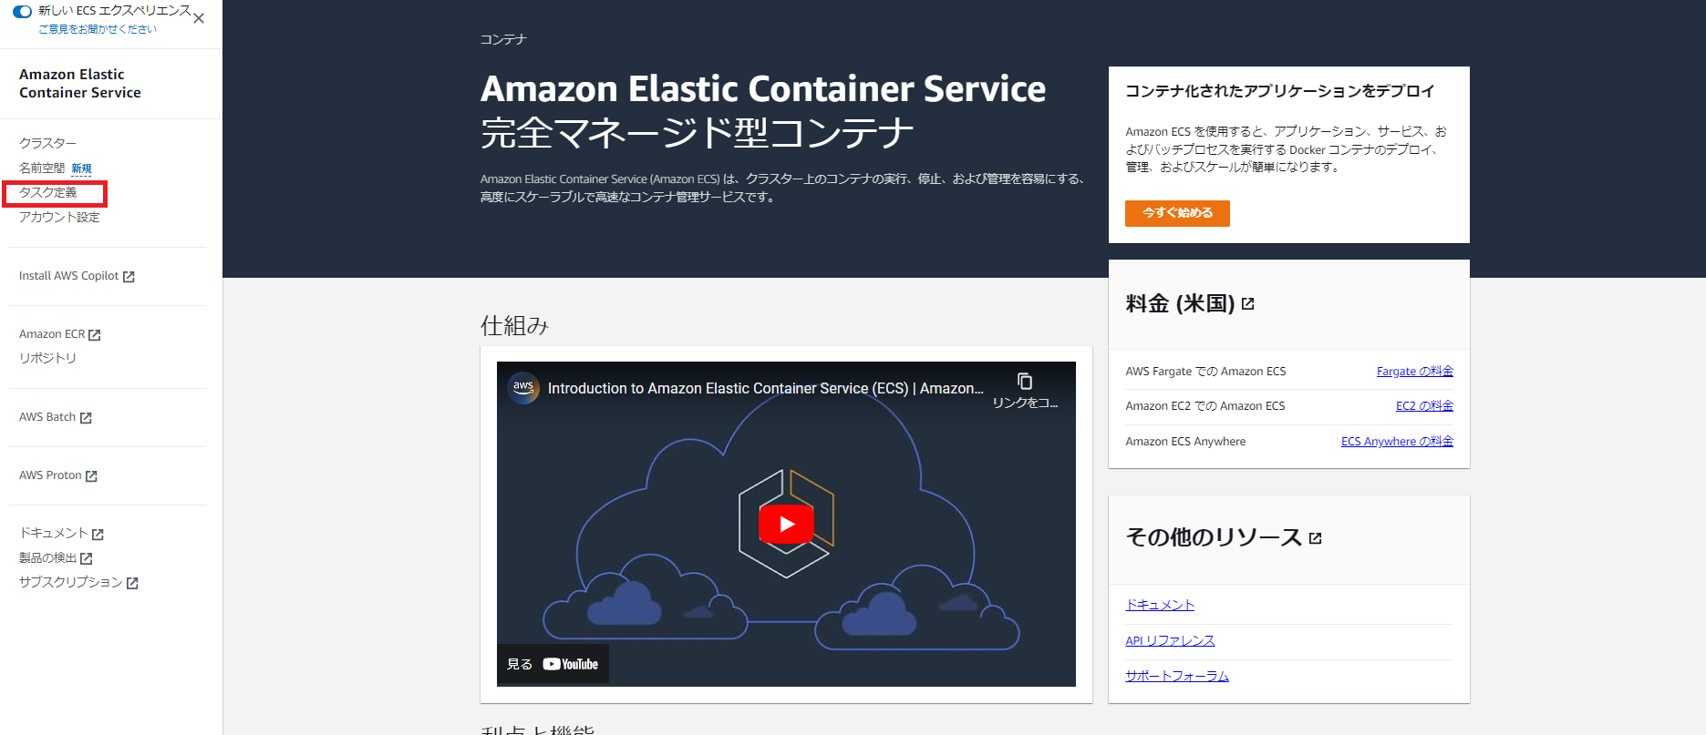
Task: Click the external link icon next to Install AWS Copilot
Action: point(129,277)
